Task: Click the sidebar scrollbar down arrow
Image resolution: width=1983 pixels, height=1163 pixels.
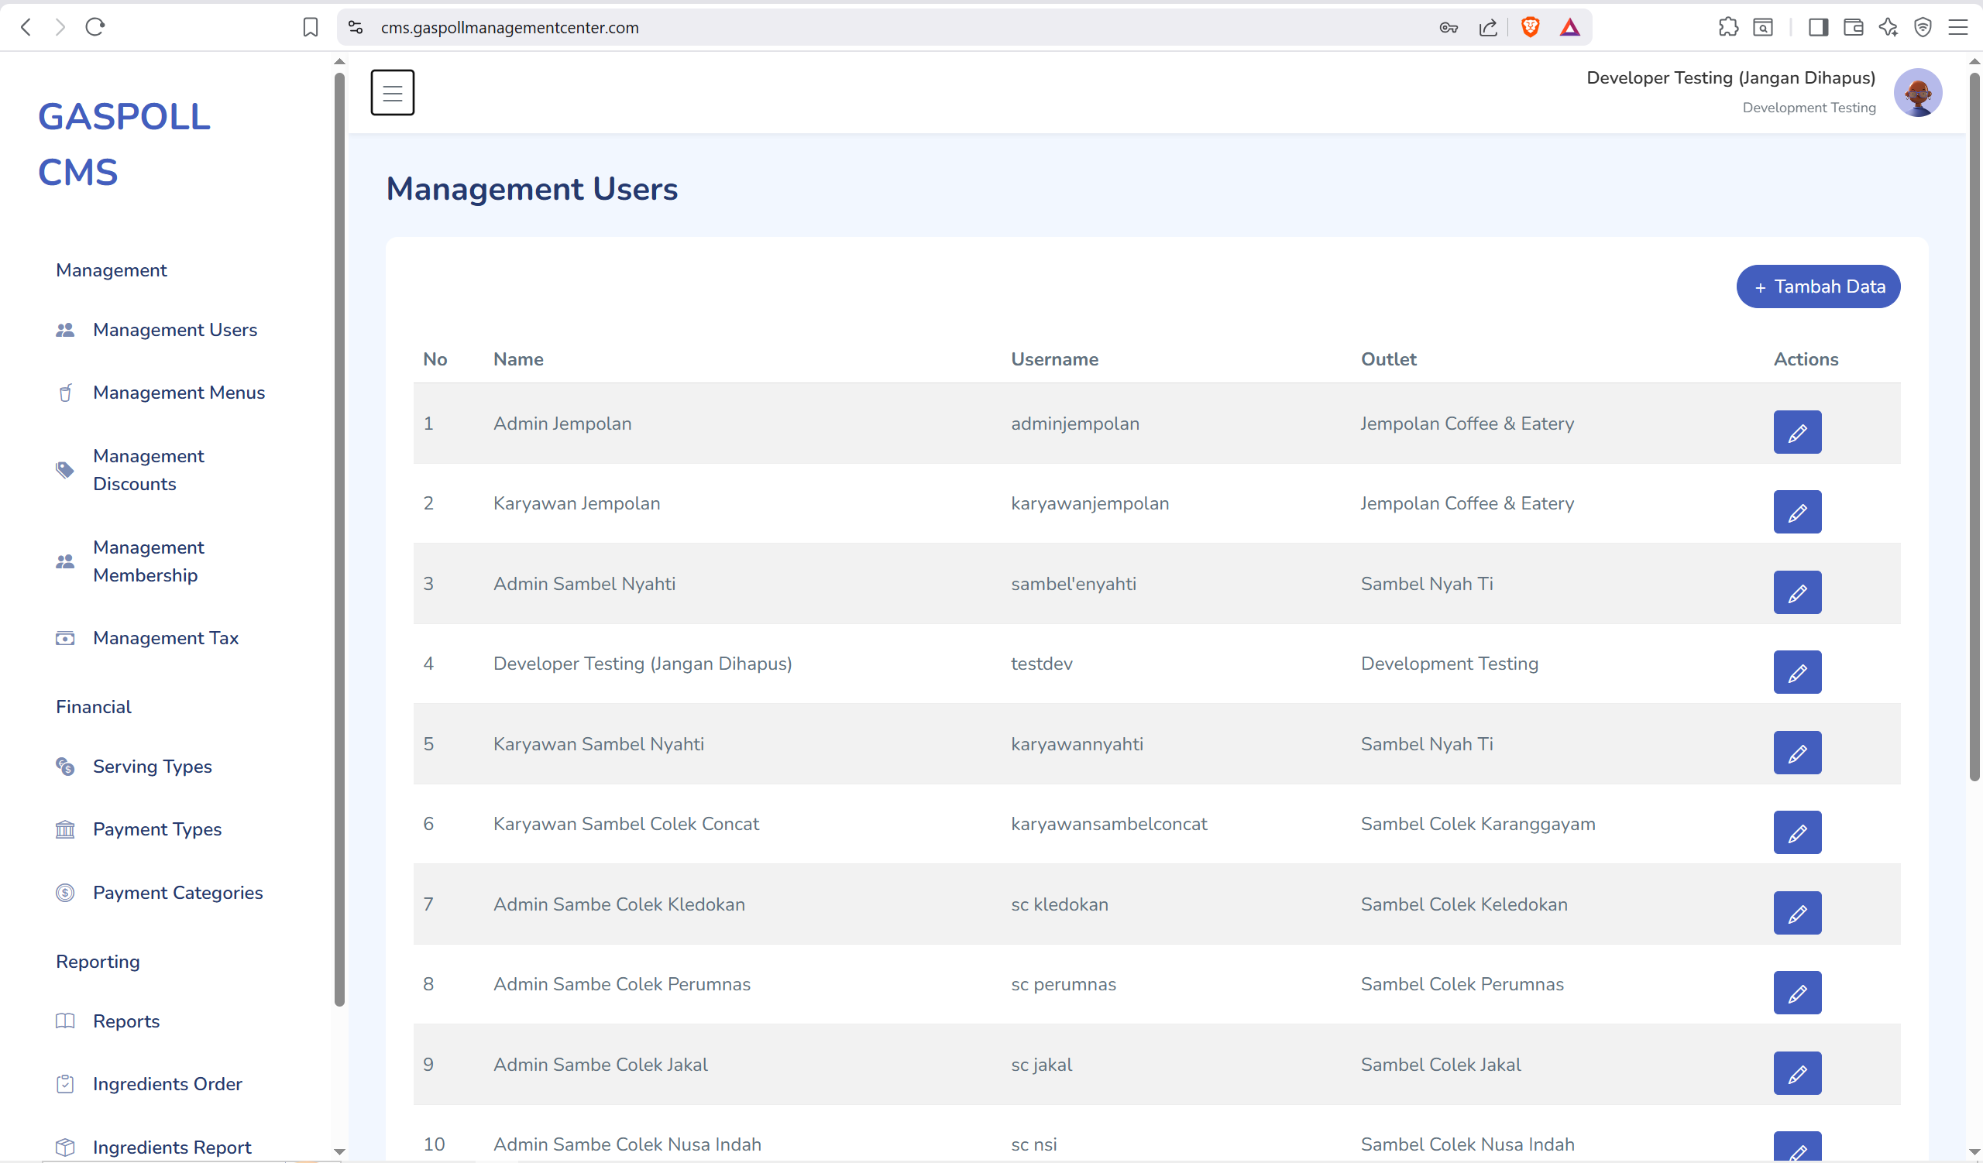Action: (339, 1151)
